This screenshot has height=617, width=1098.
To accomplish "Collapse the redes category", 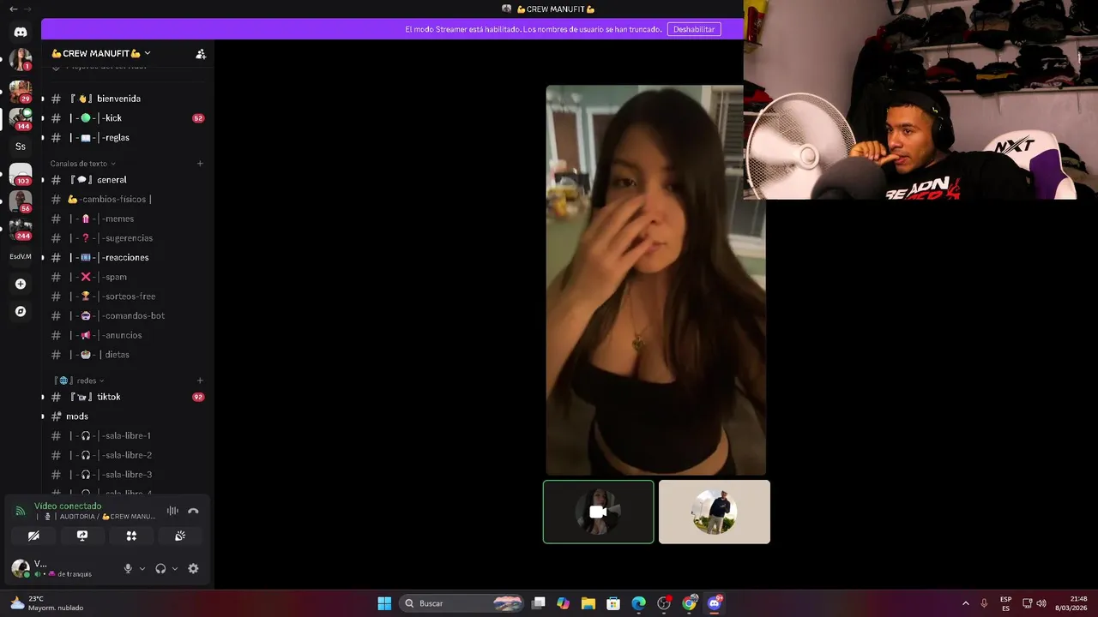I will coord(80,380).
